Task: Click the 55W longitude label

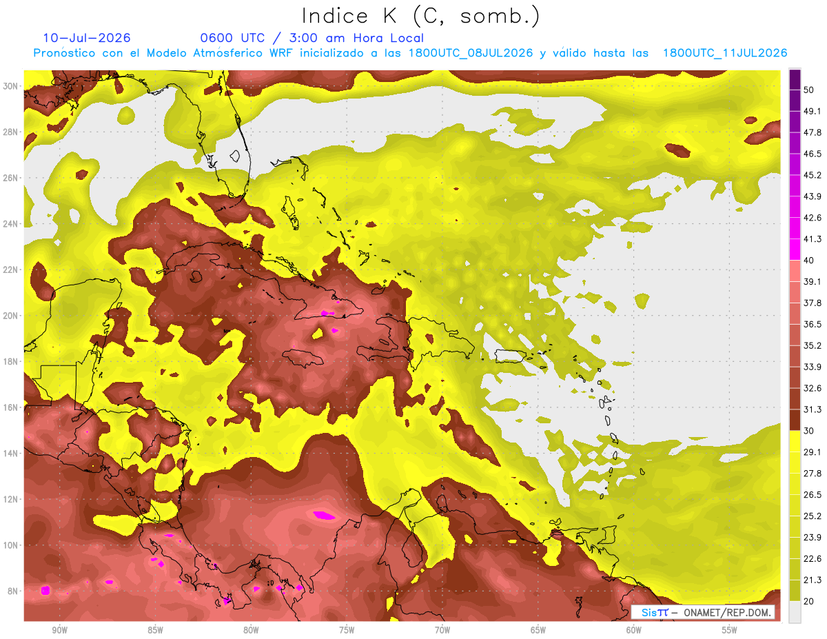Action: [x=730, y=630]
